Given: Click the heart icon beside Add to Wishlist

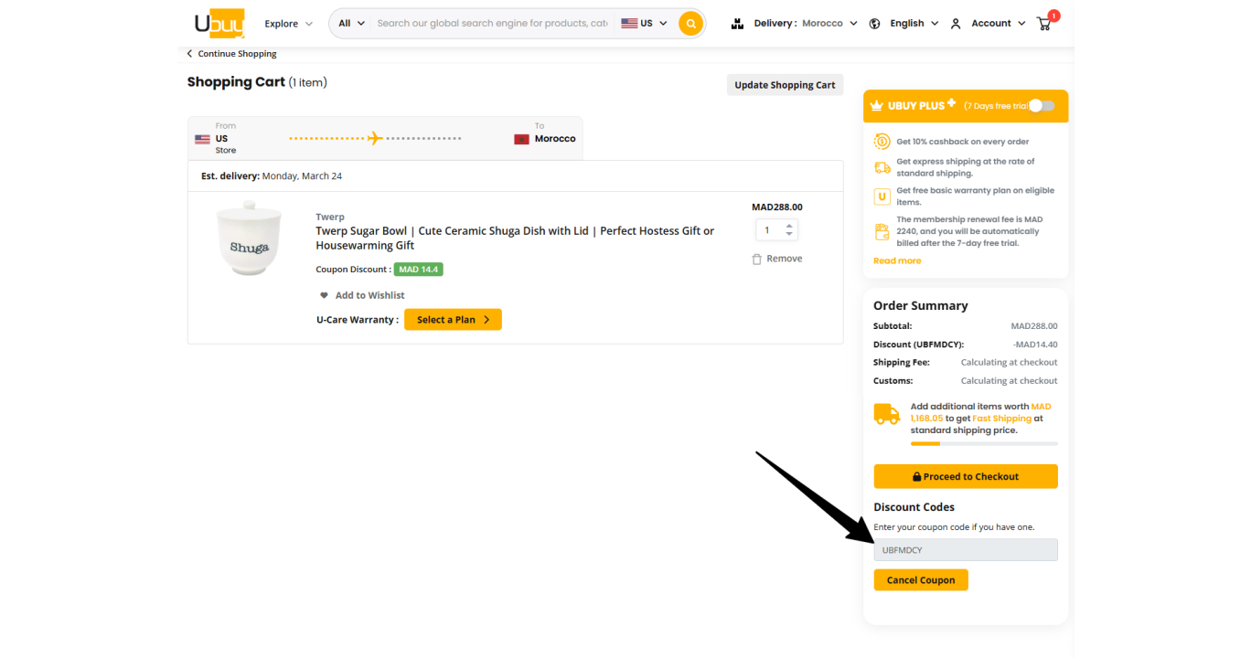Looking at the screenshot, I should [x=324, y=295].
